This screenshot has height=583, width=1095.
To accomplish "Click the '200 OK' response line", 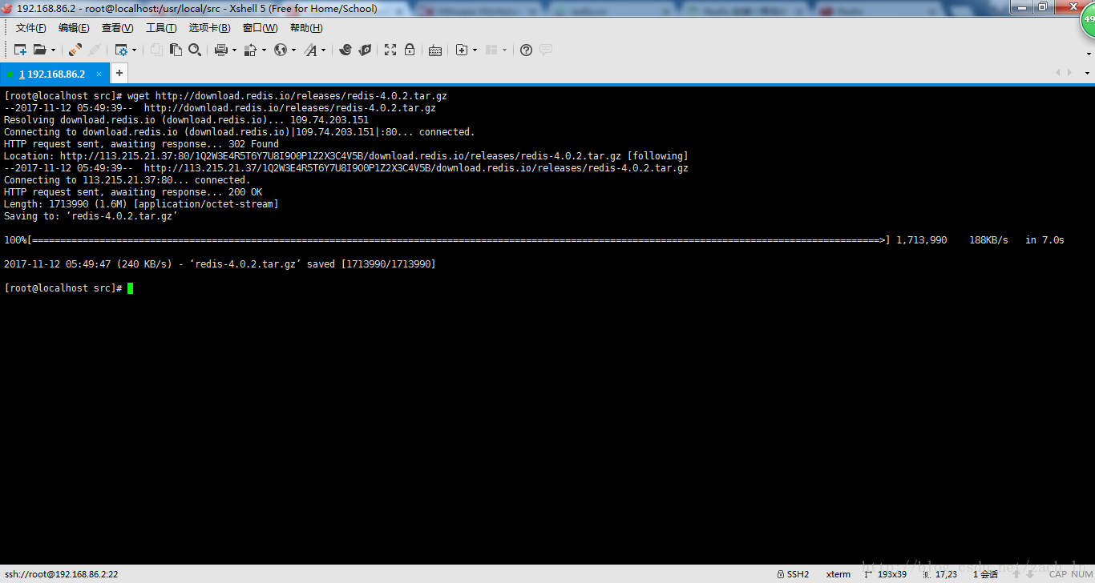I will pyautogui.click(x=133, y=192).
